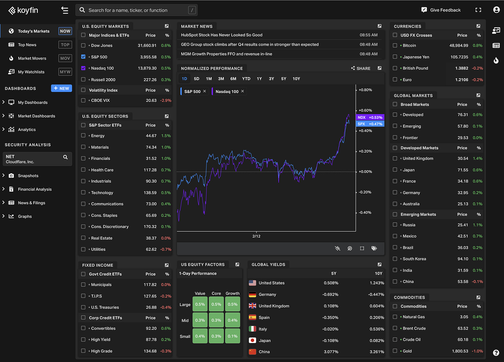Select the 1D timeframe tab
The height and width of the screenshot is (362, 504).
184,79
